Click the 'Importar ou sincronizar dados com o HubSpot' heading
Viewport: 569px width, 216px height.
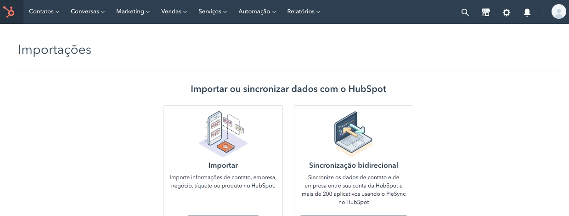(x=288, y=89)
